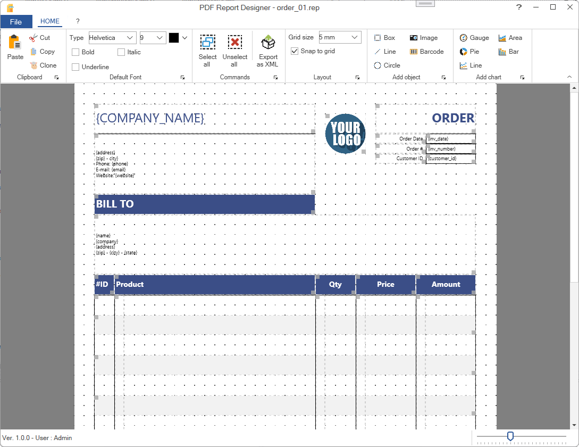Click the Add object dialog launcher arrow
This screenshot has height=447, width=579.
[443, 77]
